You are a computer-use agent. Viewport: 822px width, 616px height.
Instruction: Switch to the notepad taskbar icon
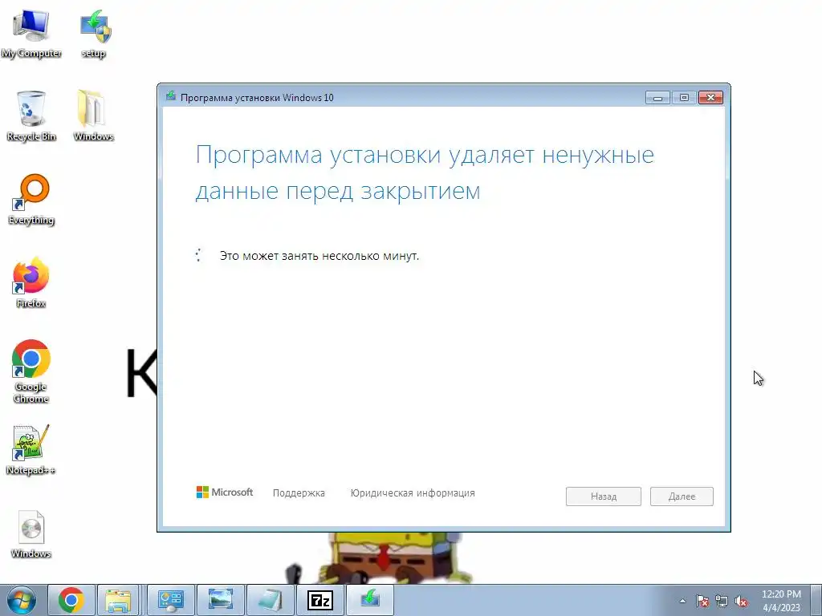[270, 600]
